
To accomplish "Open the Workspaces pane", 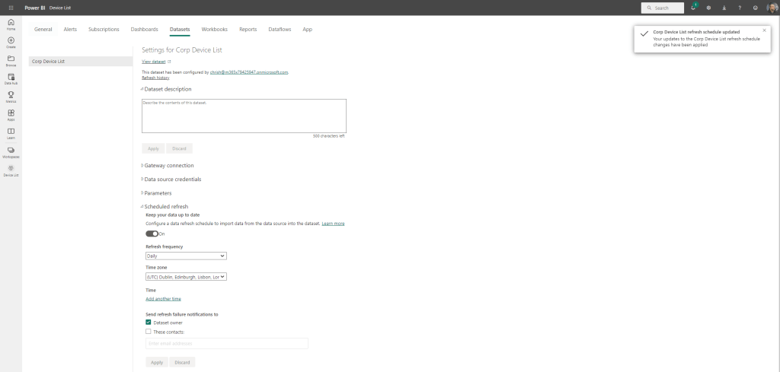I will [x=11, y=151].
